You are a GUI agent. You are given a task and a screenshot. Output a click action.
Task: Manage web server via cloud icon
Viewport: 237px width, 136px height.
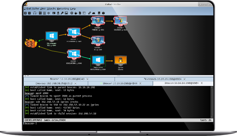94,13
